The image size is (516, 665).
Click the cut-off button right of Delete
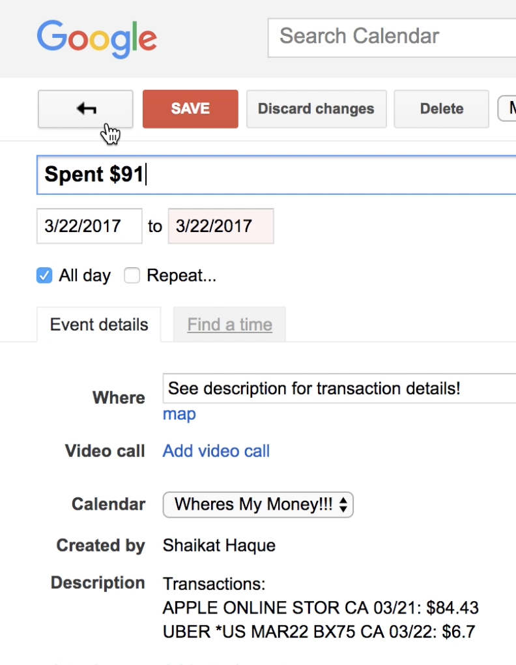pos(508,109)
